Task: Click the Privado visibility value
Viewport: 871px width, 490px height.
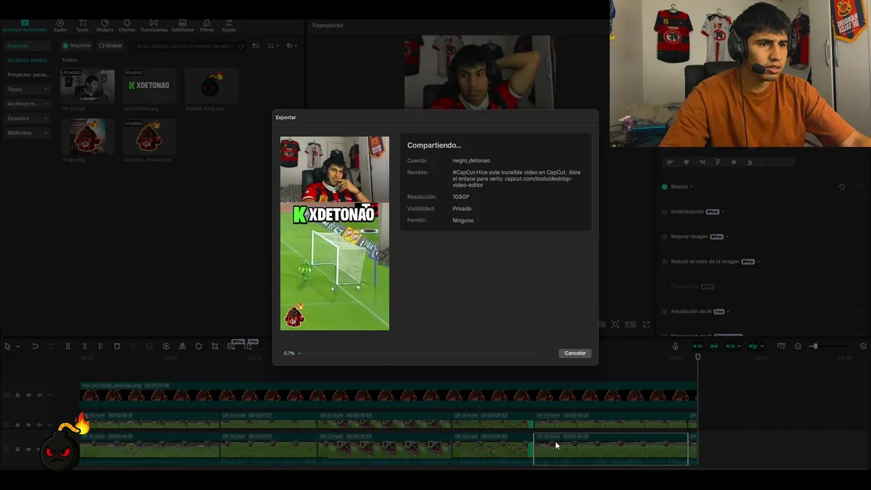Action: pos(461,208)
